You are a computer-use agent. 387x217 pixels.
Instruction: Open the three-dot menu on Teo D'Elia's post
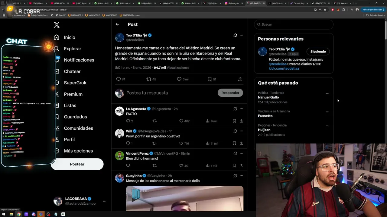click(241, 35)
